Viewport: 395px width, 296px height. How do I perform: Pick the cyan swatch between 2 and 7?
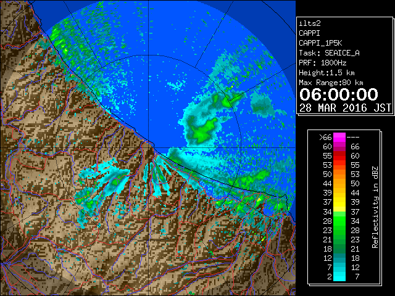[339, 276]
